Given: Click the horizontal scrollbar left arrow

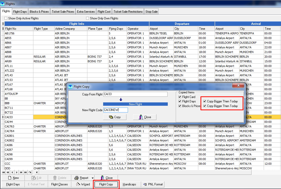Looking at the screenshot, I should [x=37, y=172].
